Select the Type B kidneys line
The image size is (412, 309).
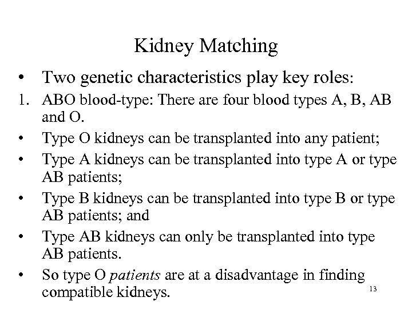pos(219,200)
